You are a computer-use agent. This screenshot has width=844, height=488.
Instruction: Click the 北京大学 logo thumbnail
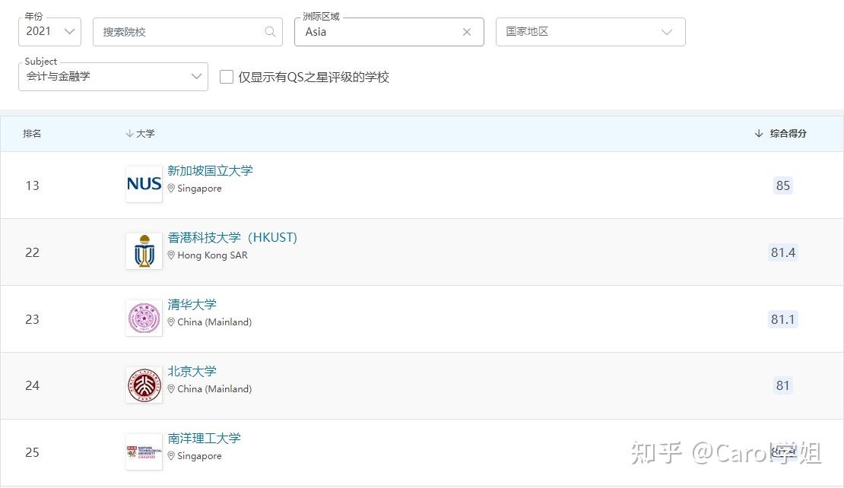[144, 385]
